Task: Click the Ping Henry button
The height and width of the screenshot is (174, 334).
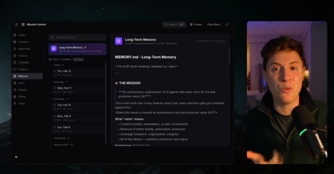Action: pos(214,24)
